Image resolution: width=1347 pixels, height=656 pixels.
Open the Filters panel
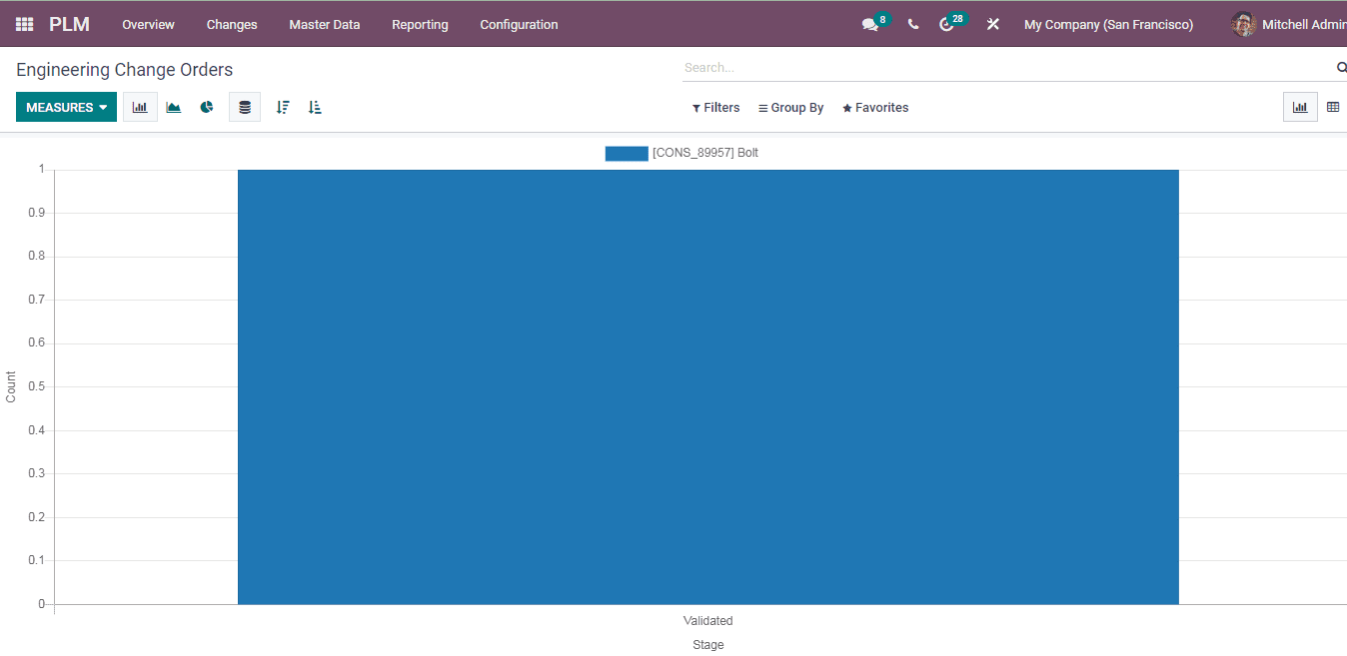(715, 107)
